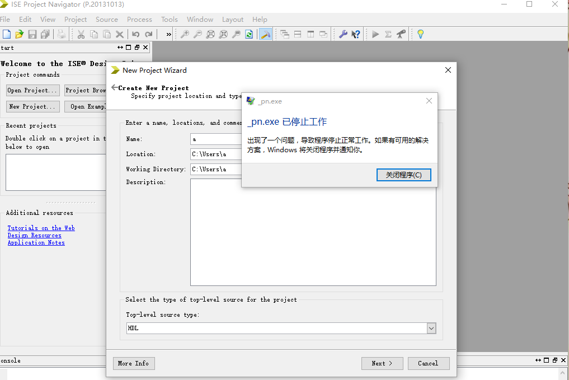Click into the Name input field
This screenshot has width=569, height=380.
click(216, 139)
